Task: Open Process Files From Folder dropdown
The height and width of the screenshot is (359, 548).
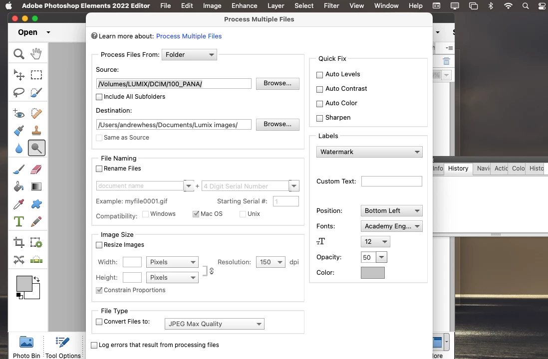Action: click(190, 54)
